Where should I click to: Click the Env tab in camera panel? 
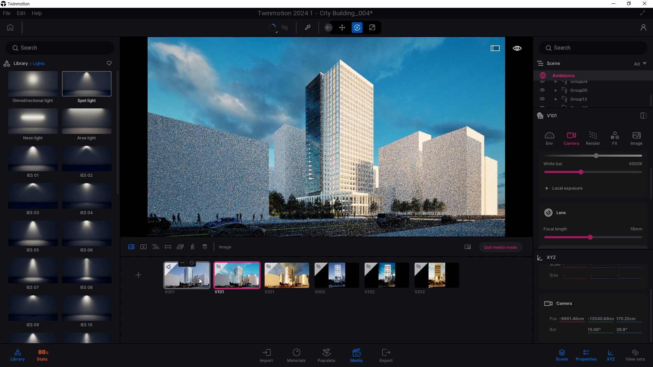[549, 138]
